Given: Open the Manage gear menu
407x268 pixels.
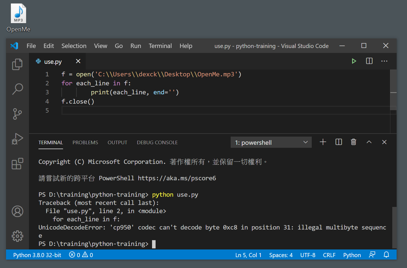Looking at the screenshot, I should [x=17, y=236].
